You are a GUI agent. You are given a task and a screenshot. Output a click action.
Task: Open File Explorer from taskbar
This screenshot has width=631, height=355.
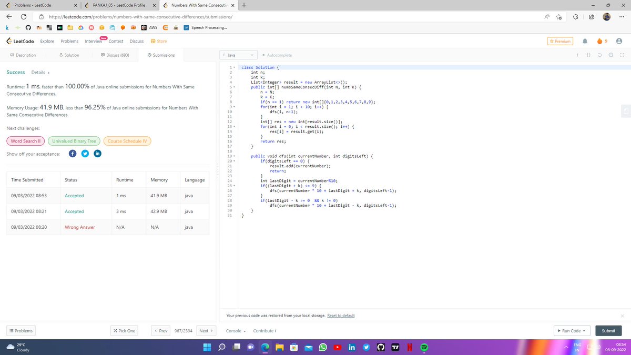point(279,347)
